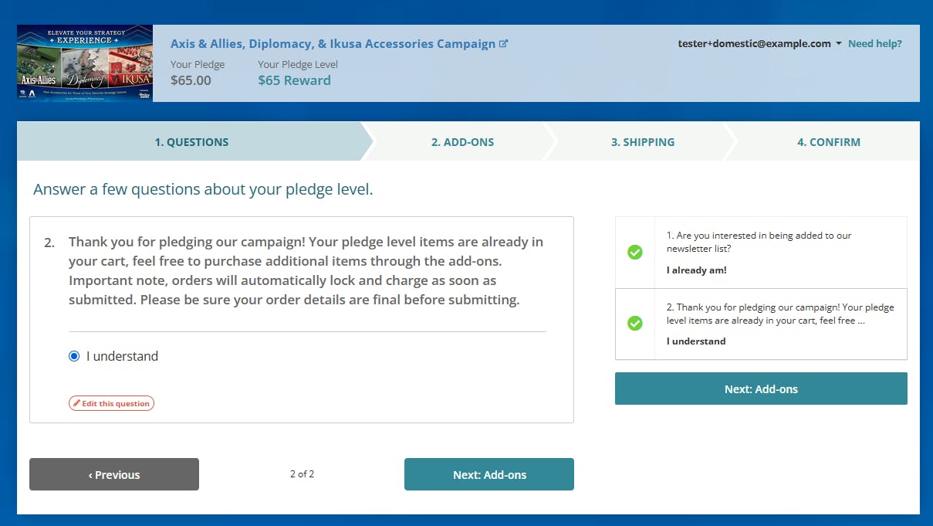Select the "I understand" radio button
The image size is (933, 526).
[x=74, y=356]
